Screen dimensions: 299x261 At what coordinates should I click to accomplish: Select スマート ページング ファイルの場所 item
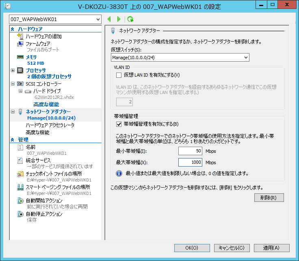(58, 187)
